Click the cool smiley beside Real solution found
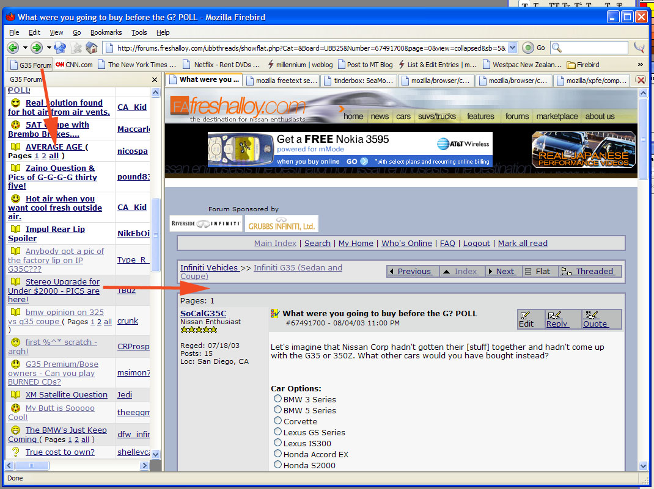This screenshot has height=489, width=654. click(x=15, y=103)
